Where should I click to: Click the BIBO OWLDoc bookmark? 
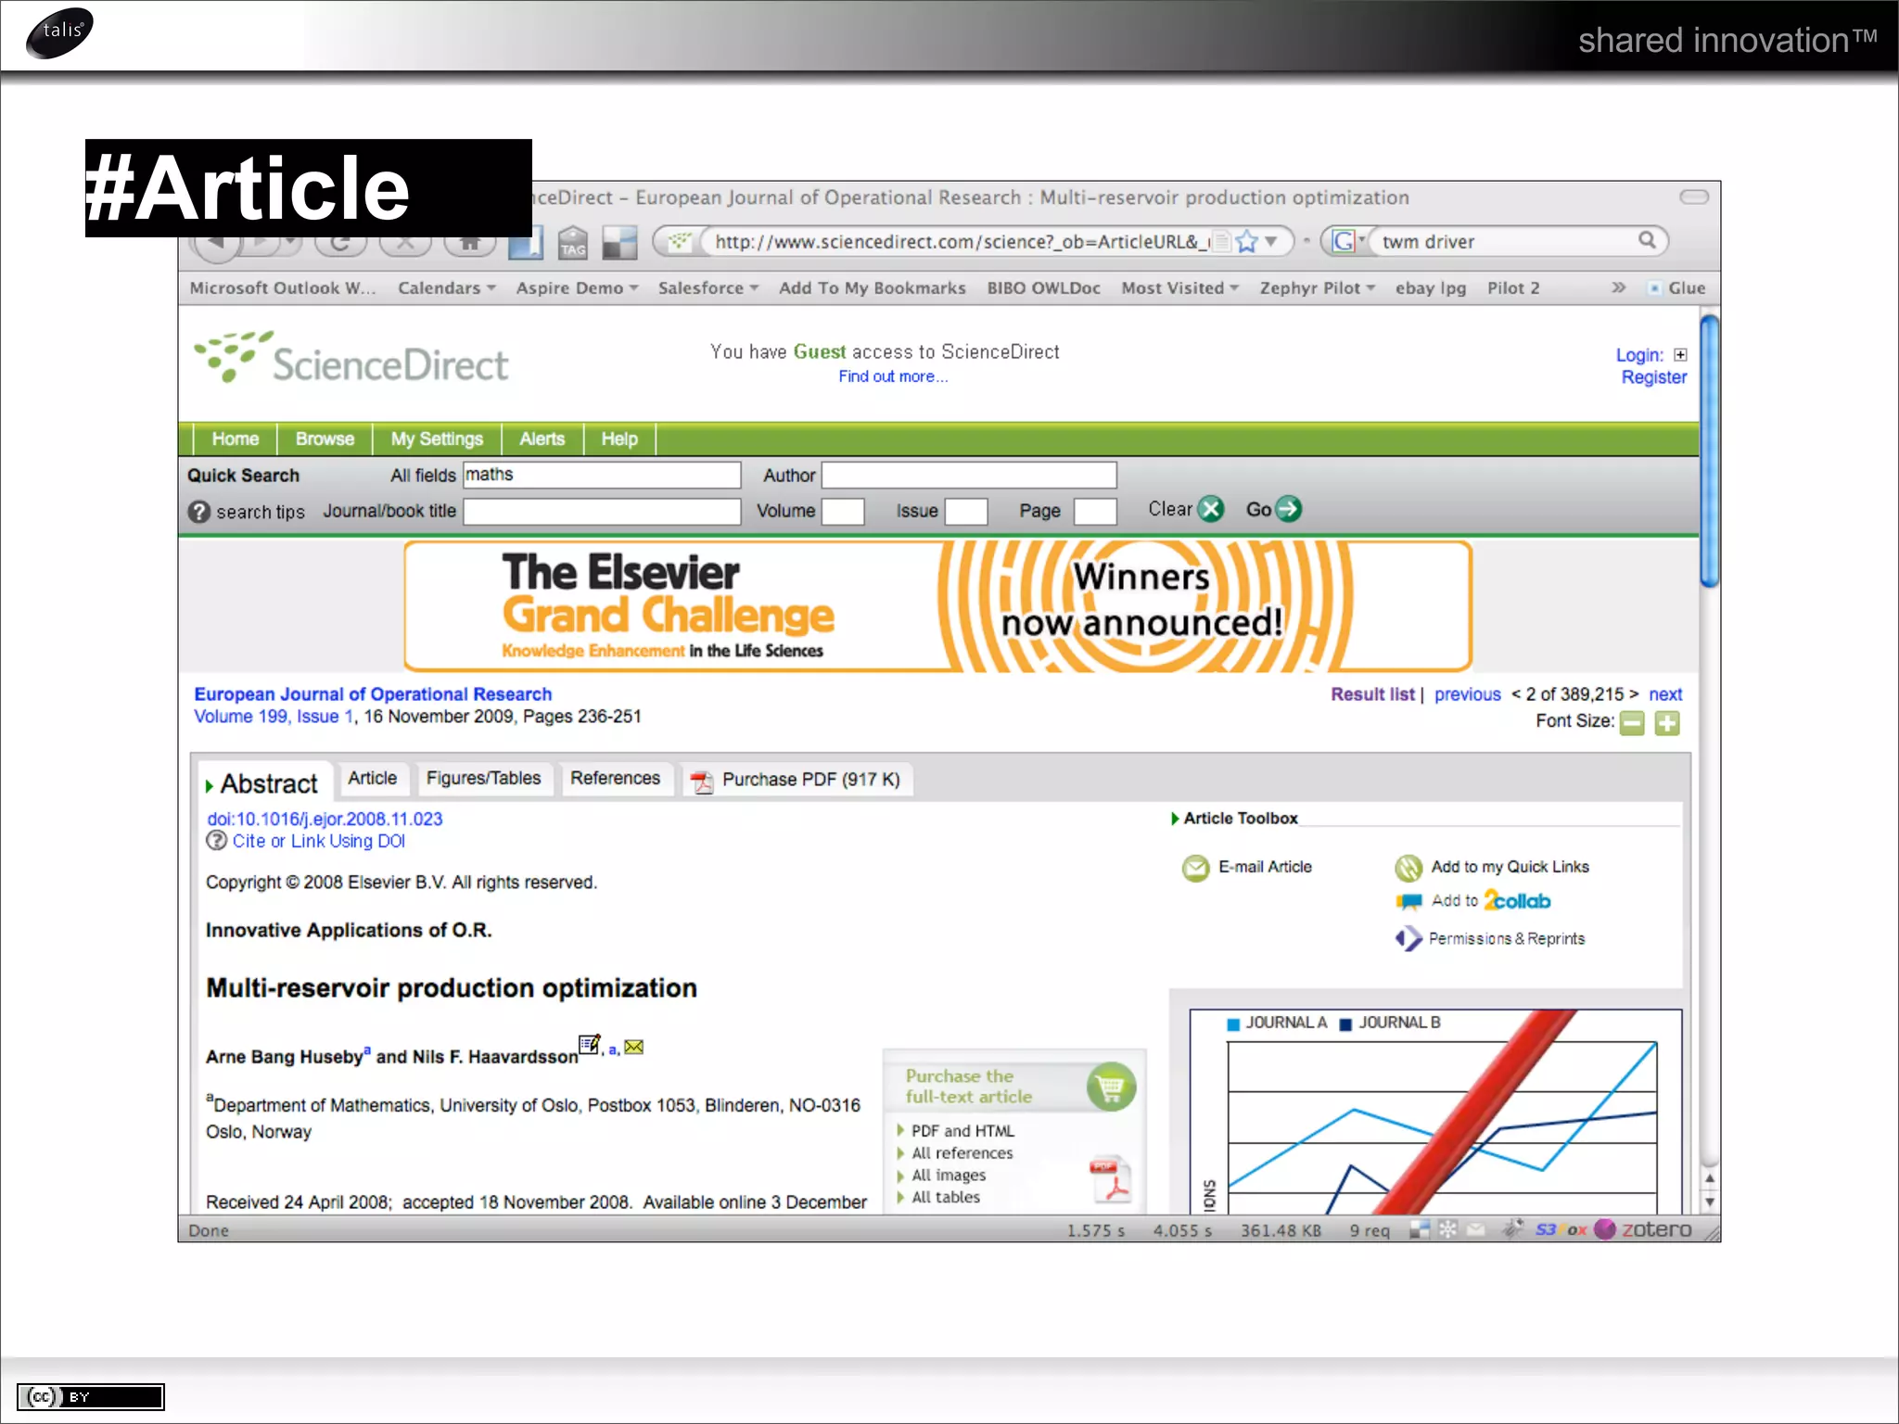tap(1043, 288)
